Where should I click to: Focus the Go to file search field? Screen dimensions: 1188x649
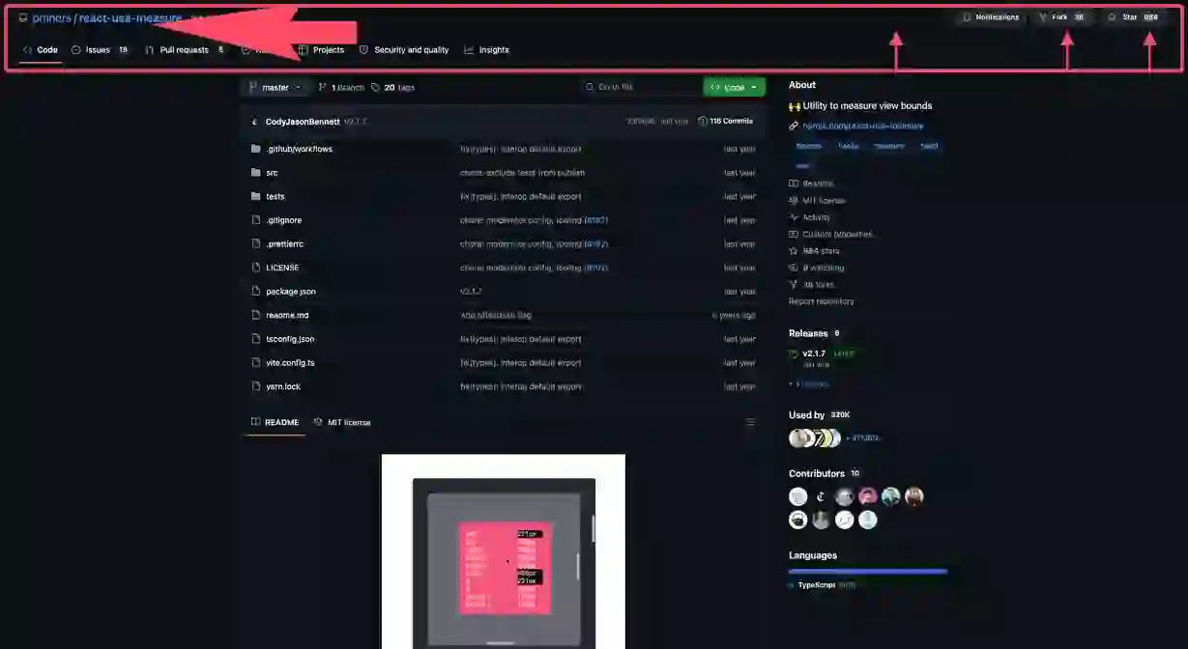[x=638, y=87]
